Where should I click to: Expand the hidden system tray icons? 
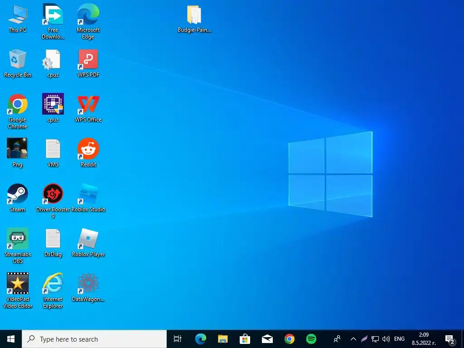pyautogui.click(x=353, y=339)
